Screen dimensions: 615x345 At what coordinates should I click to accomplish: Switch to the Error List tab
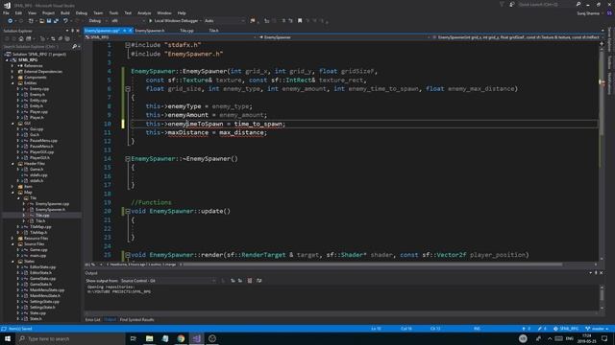pos(92,319)
